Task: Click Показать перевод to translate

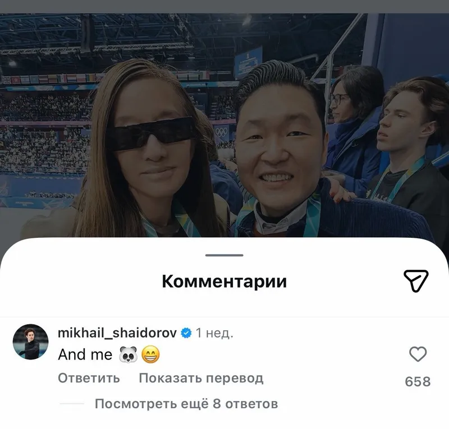Action: tap(201, 378)
